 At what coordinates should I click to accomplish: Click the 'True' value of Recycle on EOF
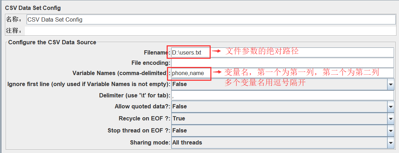179,119
